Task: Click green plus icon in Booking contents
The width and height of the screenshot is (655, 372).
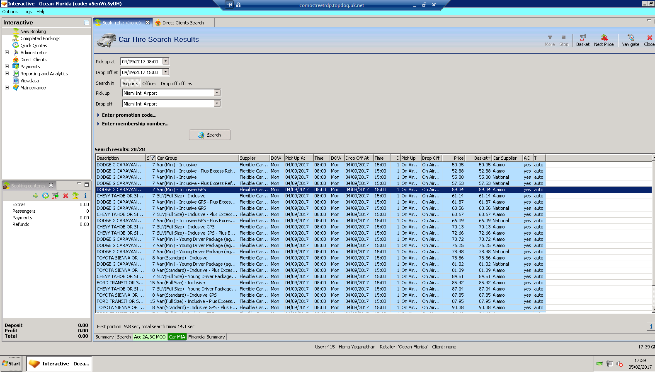Action: pyautogui.click(x=36, y=196)
